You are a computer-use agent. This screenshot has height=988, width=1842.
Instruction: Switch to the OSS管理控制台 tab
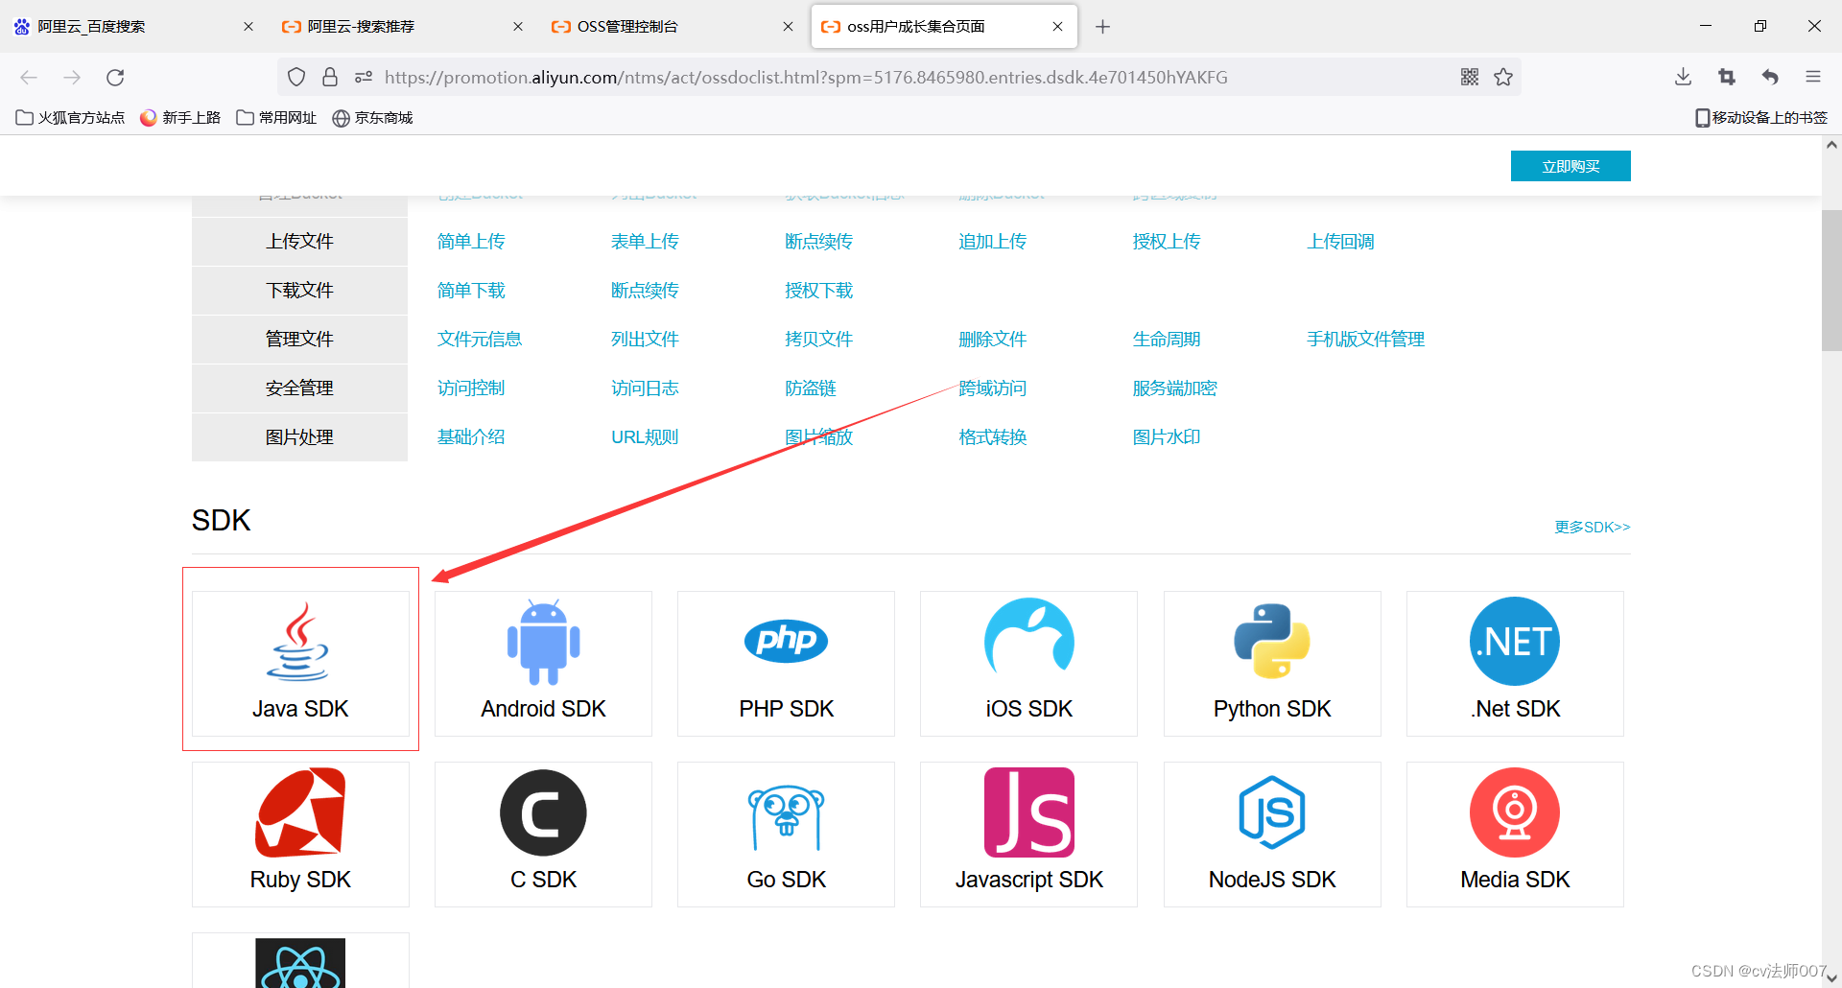pyautogui.click(x=672, y=27)
